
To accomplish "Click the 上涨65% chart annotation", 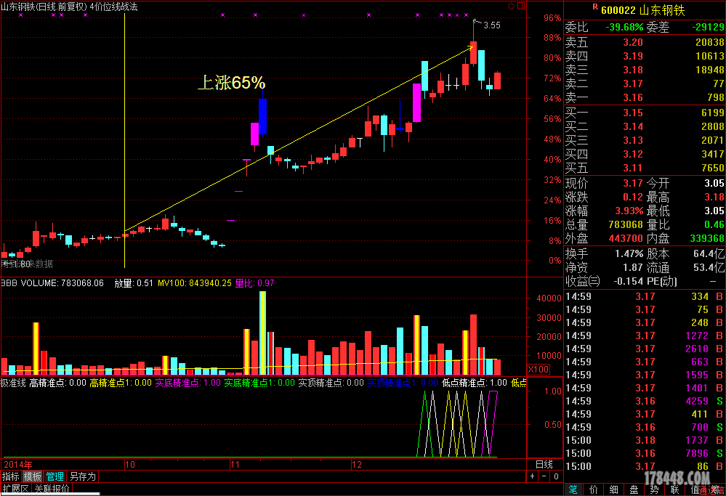I will pyautogui.click(x=231, y=84).
